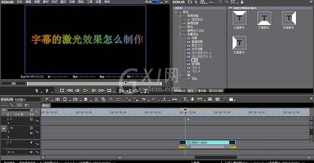Select the 下面激光 effect thumbnail

tap(264, 18)
